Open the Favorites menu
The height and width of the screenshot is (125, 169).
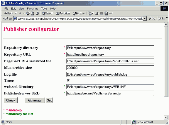click(33, 9)
